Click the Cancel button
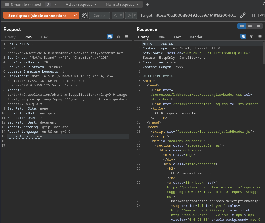Viewport: 265px width, 223px height. click(100, 16)
